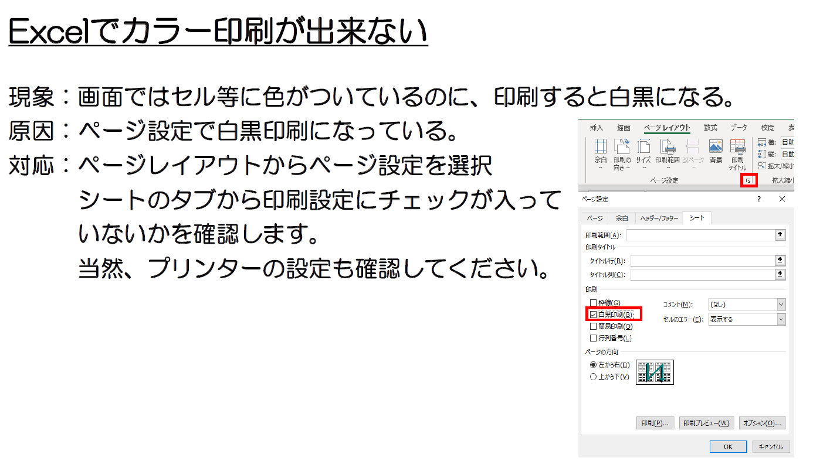Switch to the 描画 ribbon tab

click(624, 127)
